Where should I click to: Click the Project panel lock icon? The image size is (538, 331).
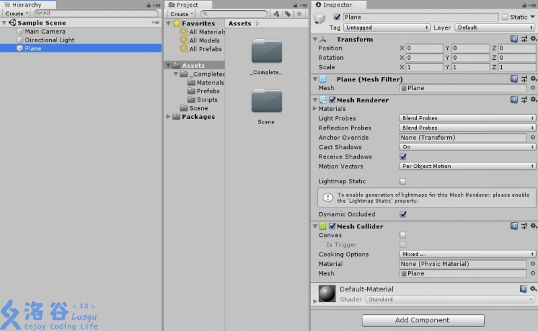(295, 5)
